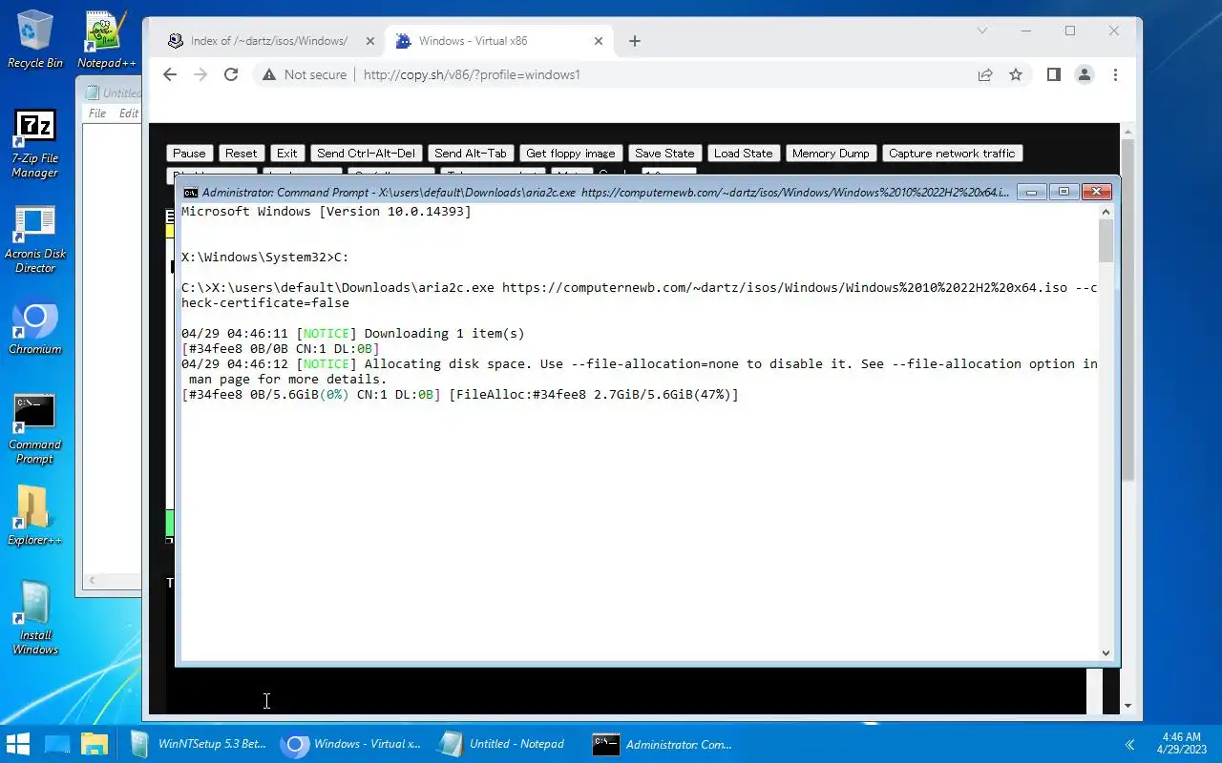This screenshot has width=1222, height=763.
Task: Click Send Ctrl-Alt-Del button
Action: [x=367, y=154]
